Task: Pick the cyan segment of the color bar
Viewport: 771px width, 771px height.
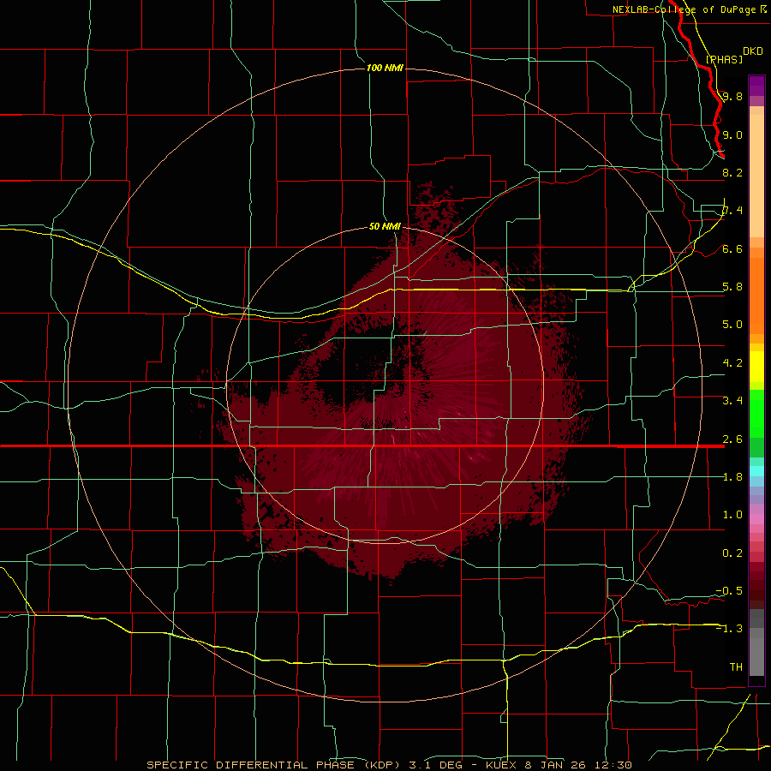Action: 756,471
